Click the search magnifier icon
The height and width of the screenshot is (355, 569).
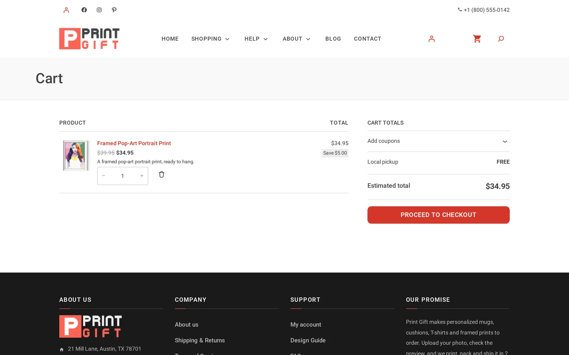coord(501,39)
